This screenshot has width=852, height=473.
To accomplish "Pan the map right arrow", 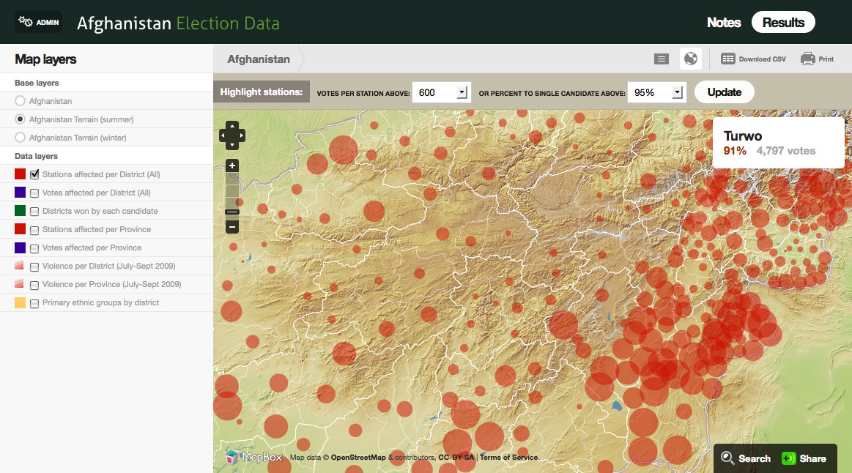I will coord(241,135).
